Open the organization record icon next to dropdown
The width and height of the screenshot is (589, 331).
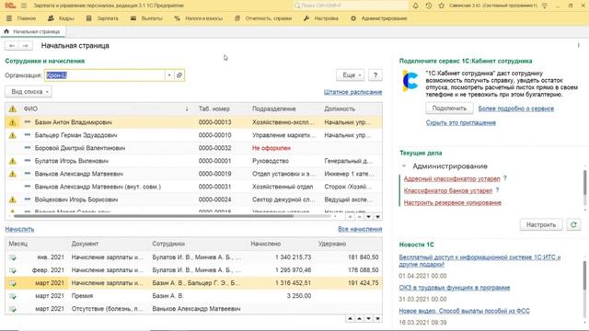(x=179, y=75)
